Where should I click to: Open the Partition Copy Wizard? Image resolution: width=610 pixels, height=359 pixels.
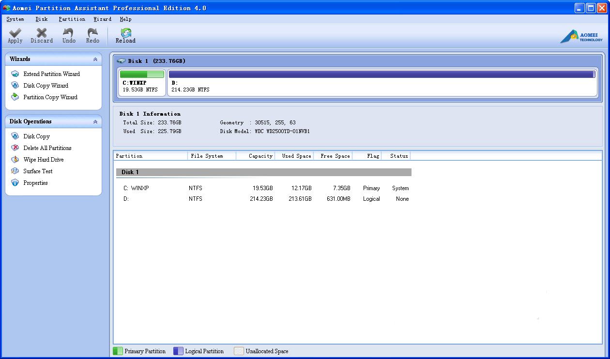point(50,97)
